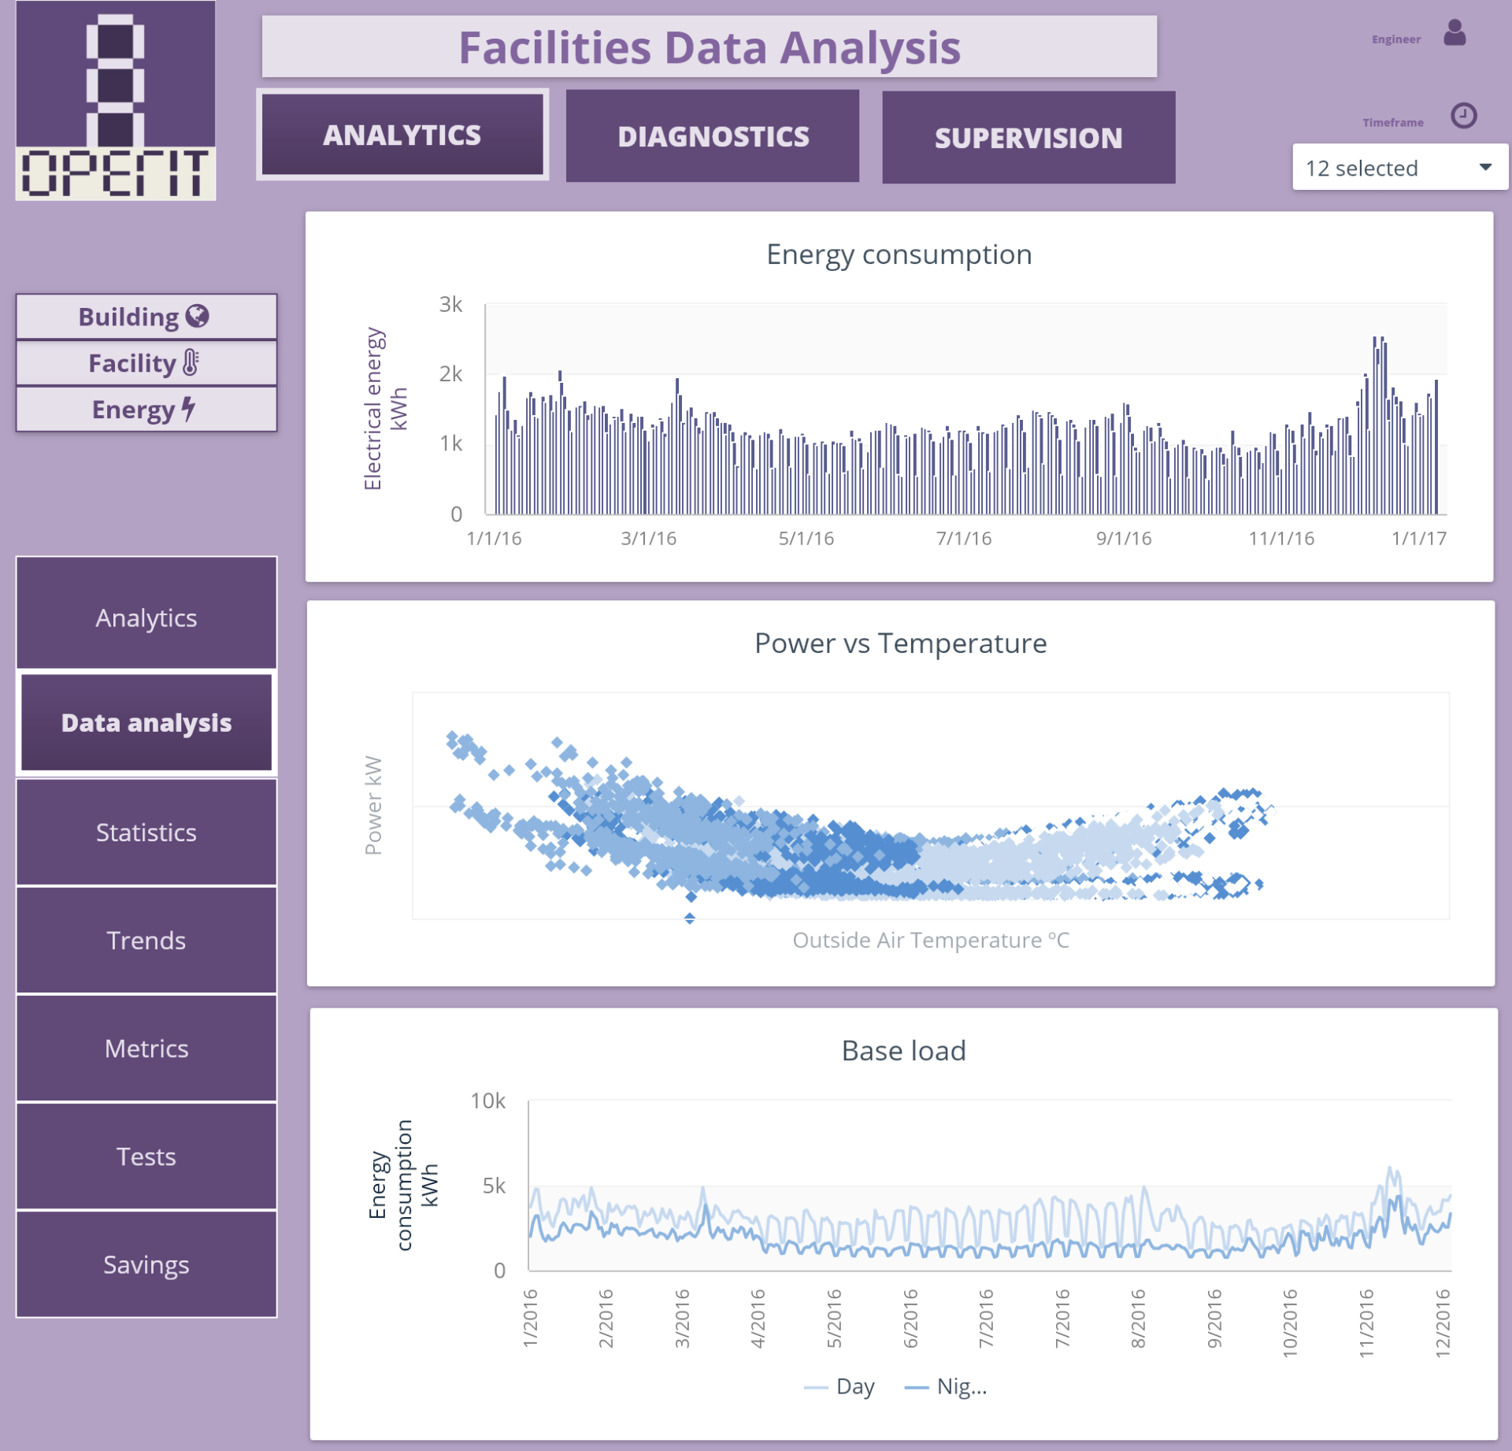
Task: Toggle the Night series in the Base load legend
Action: [x=945, y=1386]
